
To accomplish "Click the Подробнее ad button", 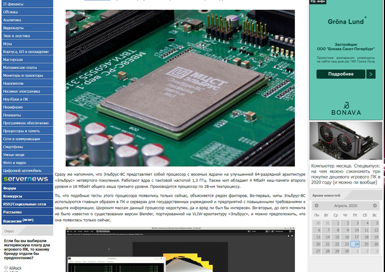I will coord(340,74).
